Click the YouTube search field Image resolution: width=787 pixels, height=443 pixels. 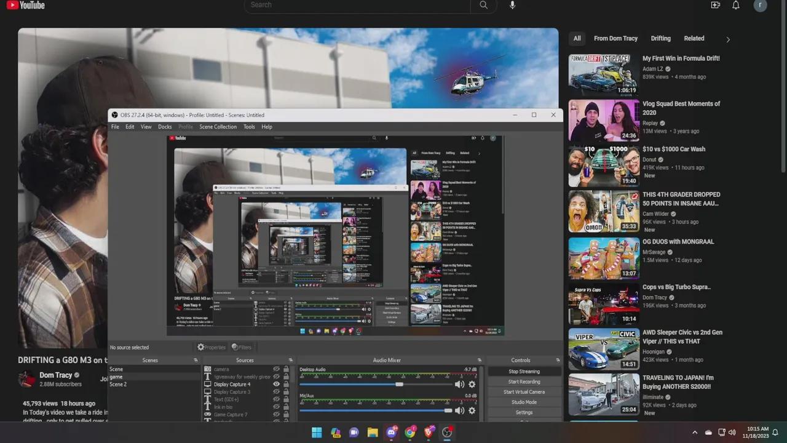pyautogui.click(x=357, y=5)
